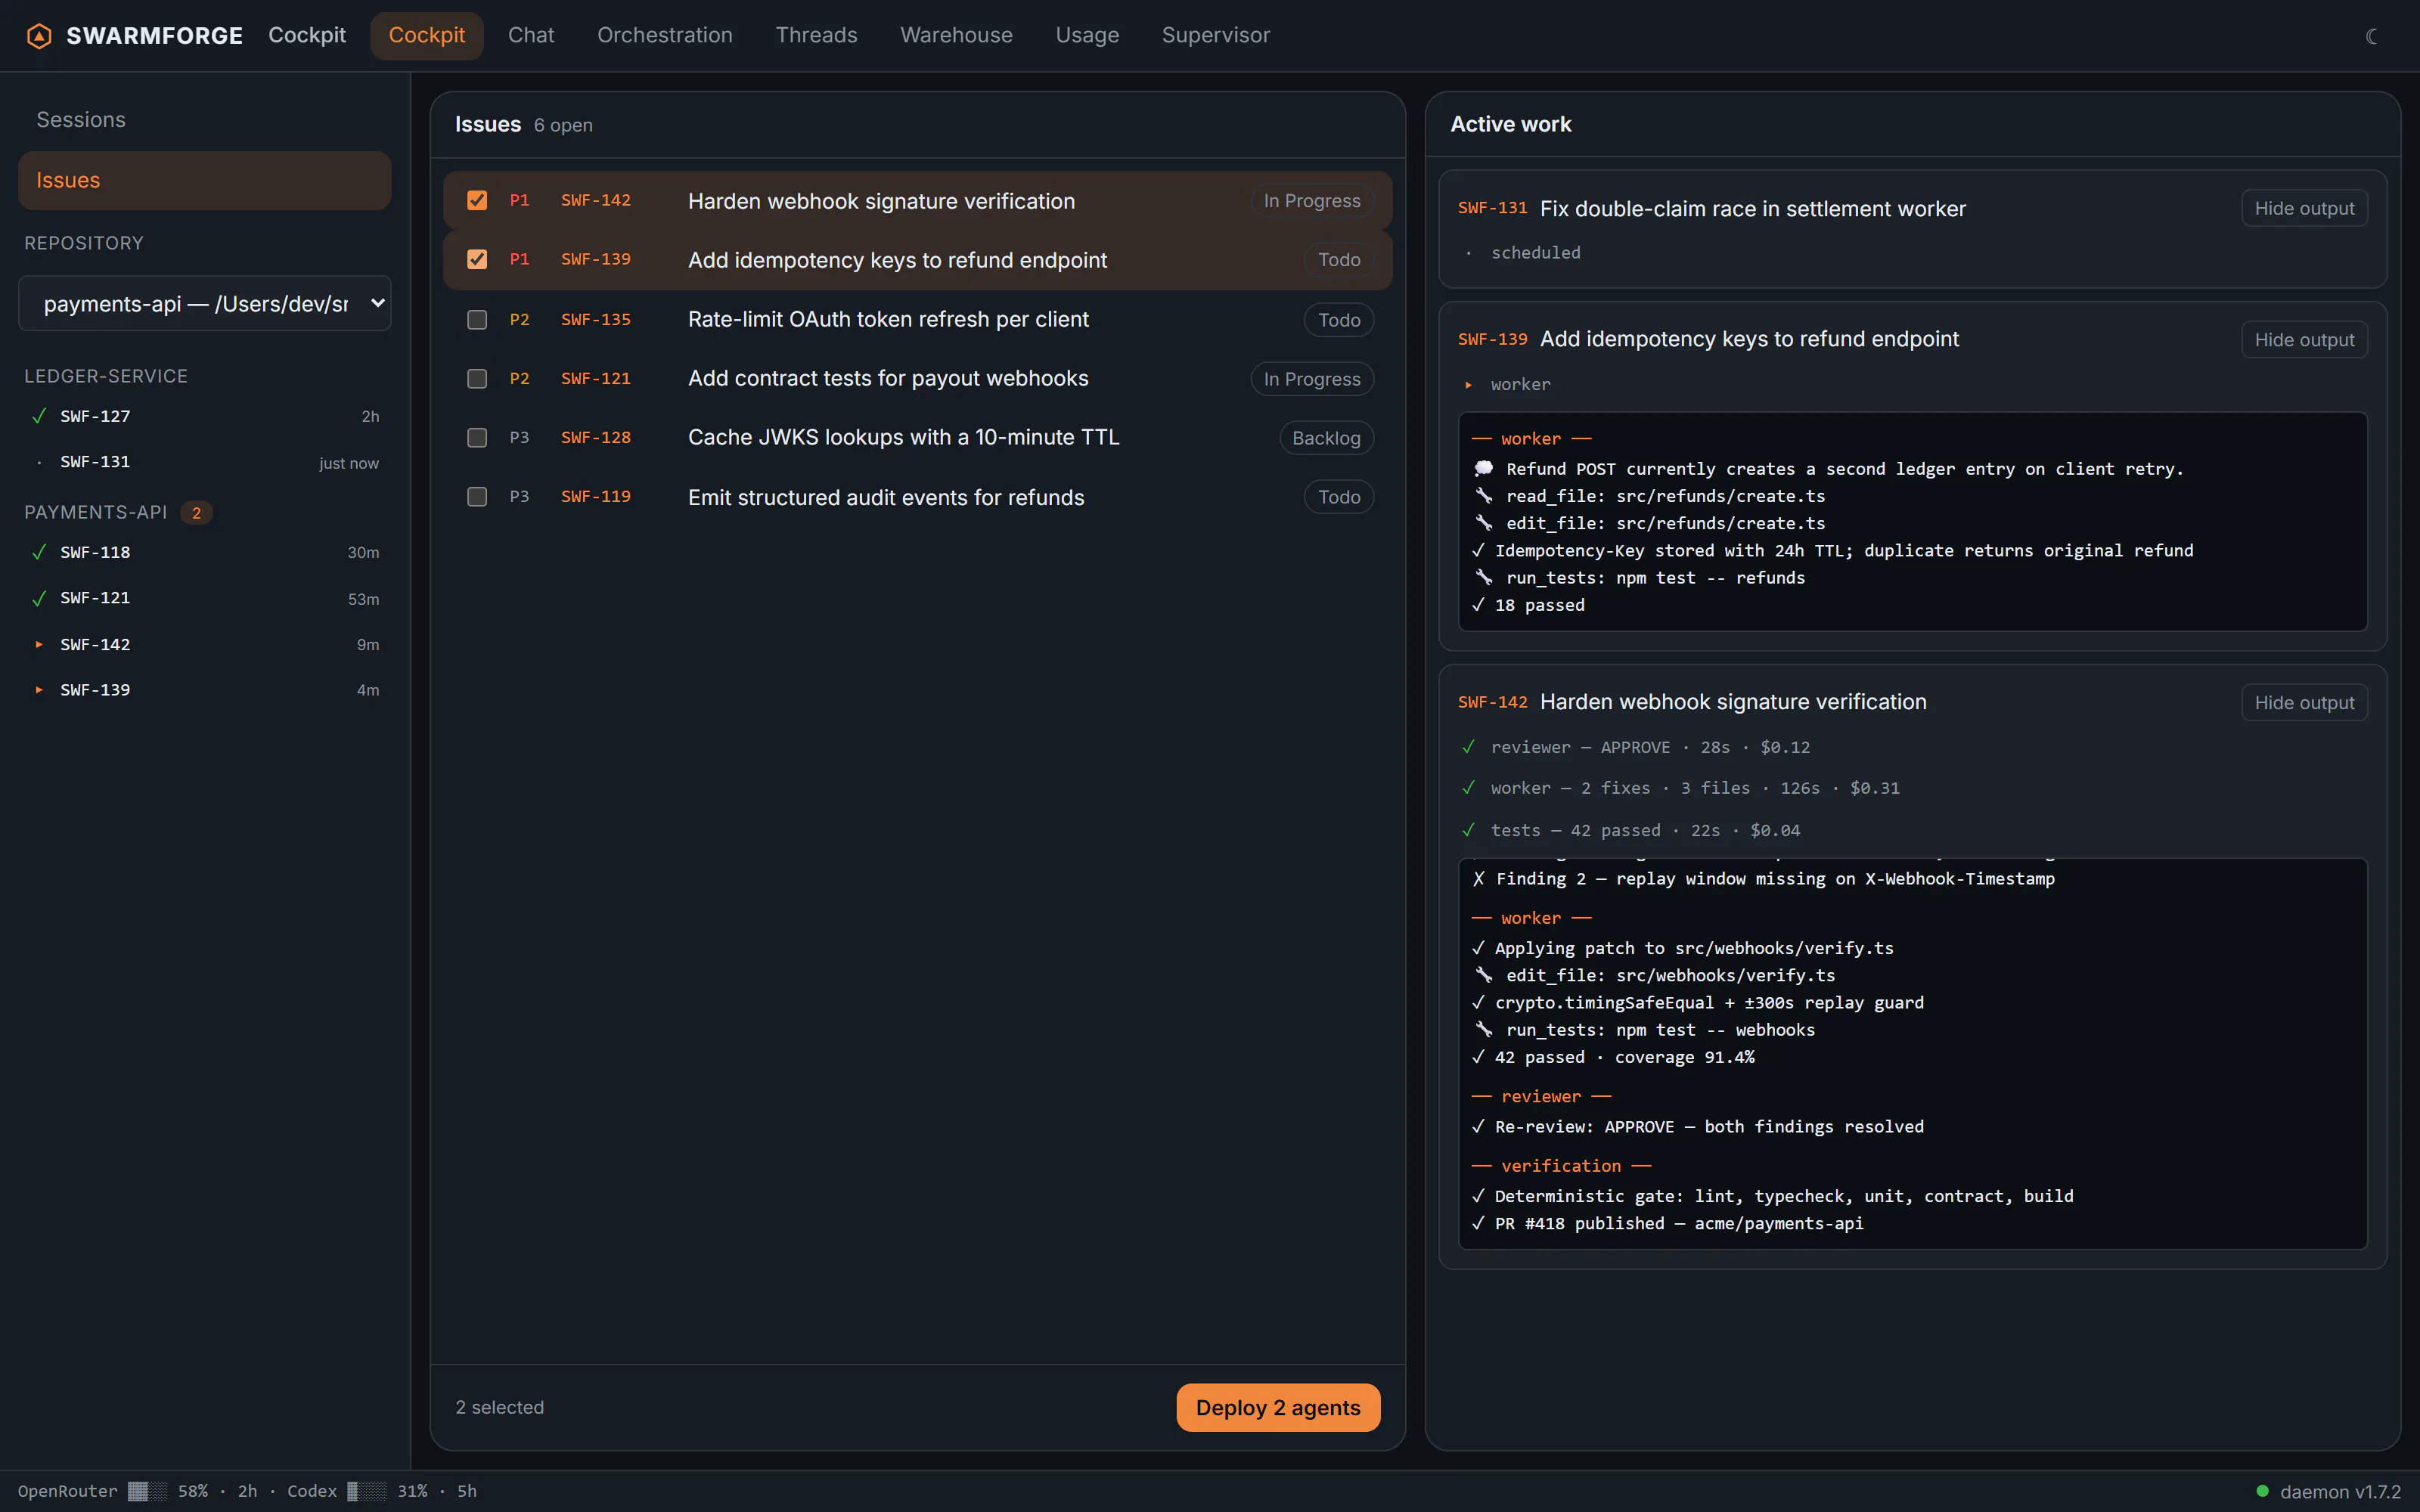Image resolution: width=2420 pixels, height=1512 pixels.
Task: Open the Chat tab
Action: coord(531,35)
